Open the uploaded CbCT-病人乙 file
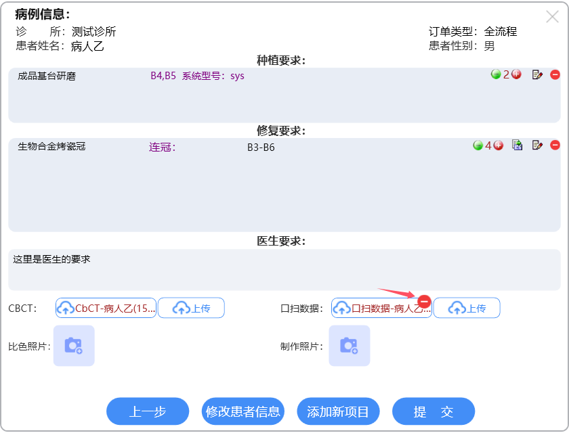This screenshot has width=569, height=433. (x=106, y=309)
